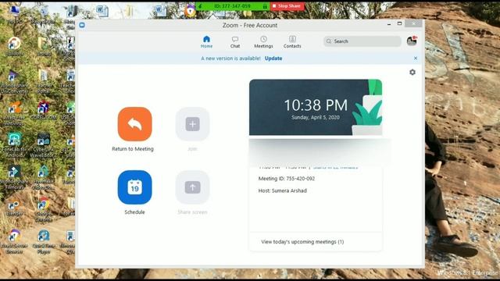Screen dimensions: 500x281
Task: Click the Zoom logo in the title bar
Action: point(82,25)
